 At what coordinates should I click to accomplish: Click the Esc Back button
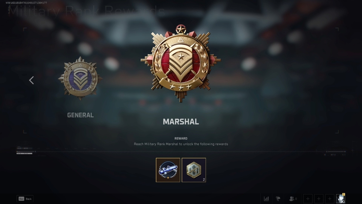click(x=25, y=199)
